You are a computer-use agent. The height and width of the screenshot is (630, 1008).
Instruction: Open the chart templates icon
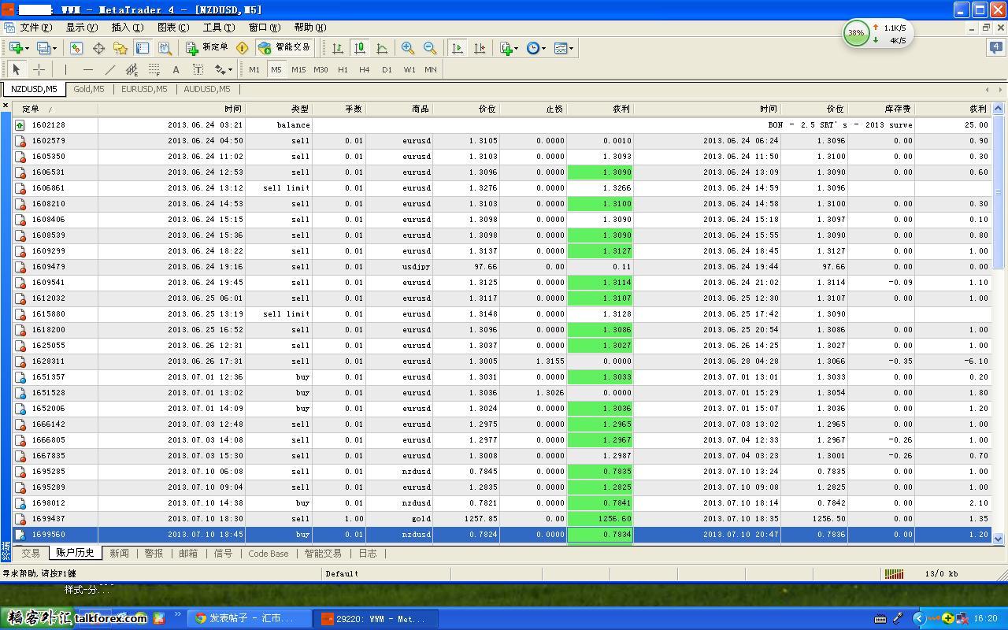[561, 48]
